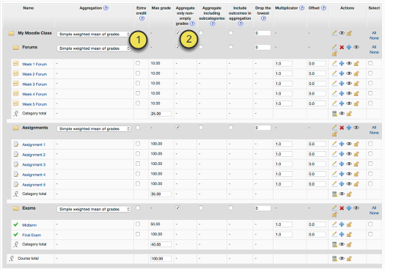Open help for Aggregate only non-empty grades
The width and height of the screenshot is (396, 270).
click(192, 23)
